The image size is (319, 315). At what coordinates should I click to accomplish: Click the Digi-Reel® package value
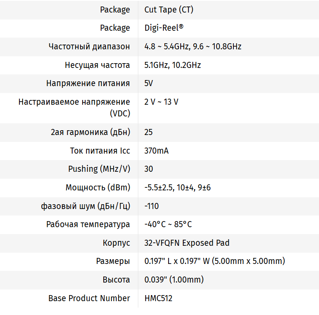(164, 28)
